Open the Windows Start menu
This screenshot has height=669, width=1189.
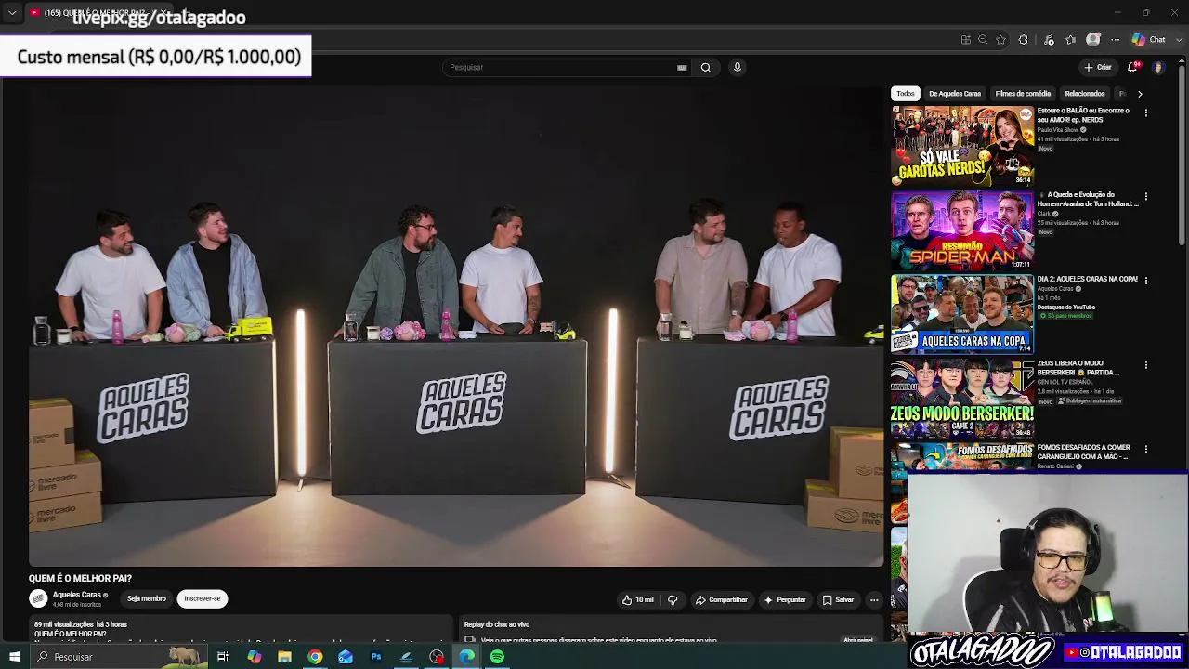[14, 657]
